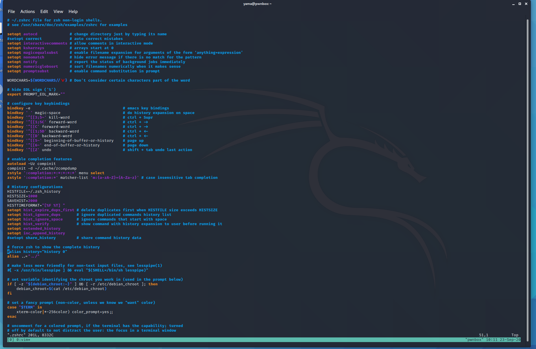Click the bindkey end-of-buffer-or-history line
This screenshot has width=536, height=349.
(78, 145)
